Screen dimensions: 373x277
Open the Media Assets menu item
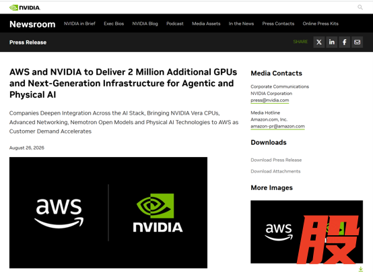coord(206,24)
